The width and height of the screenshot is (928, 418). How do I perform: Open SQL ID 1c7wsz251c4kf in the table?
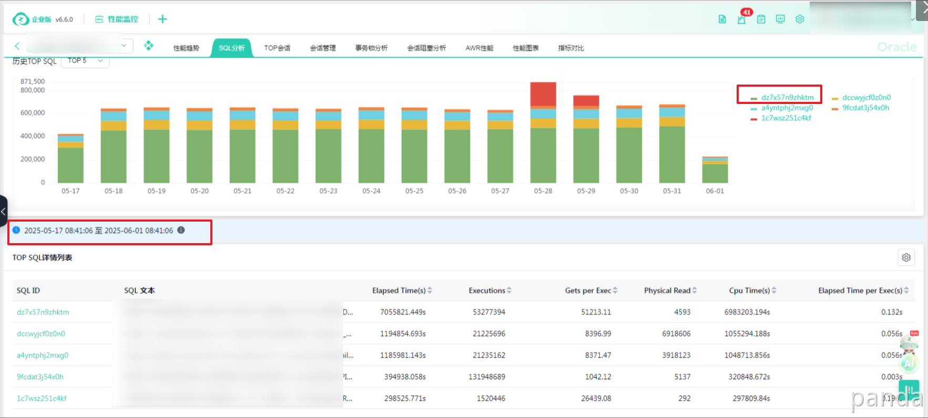click(42, 398)
